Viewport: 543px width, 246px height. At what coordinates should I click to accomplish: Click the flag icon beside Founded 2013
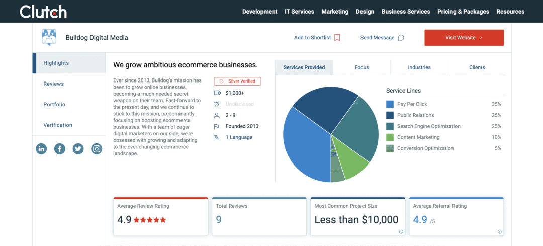pyautogui.click(x=217, y=126)
